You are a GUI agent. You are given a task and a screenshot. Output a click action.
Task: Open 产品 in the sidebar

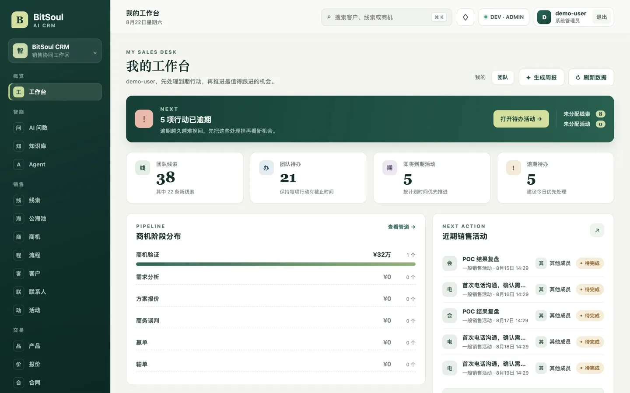tap(55, 346)
